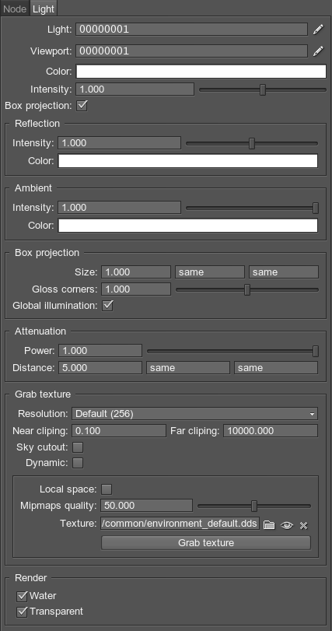The image size is (332, 631).
Task: Open the Reflection Color swatch
Action: 188,161
